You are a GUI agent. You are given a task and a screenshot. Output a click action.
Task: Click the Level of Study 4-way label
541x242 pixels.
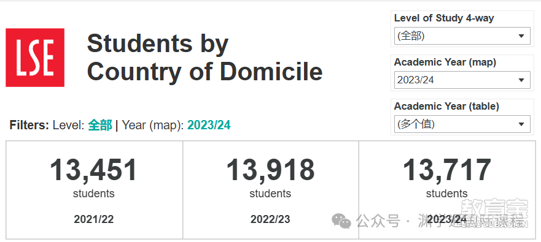point(444,18)
